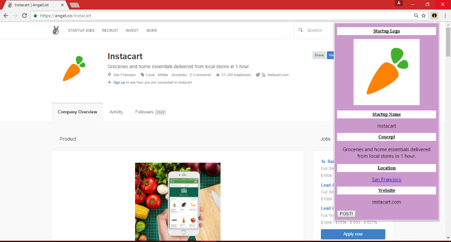451x242 pixels.
Task: Switch to the Company Overview tab
Action: point(77,112)
